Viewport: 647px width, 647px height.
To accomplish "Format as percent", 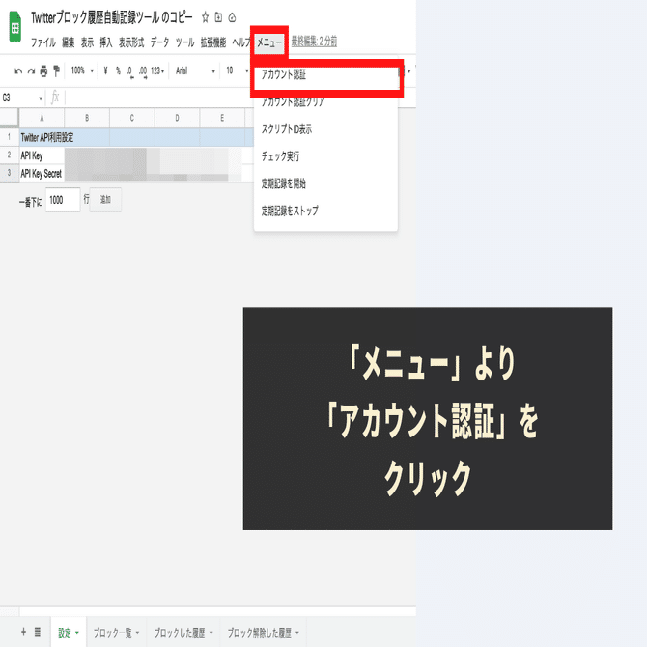I will point(118,70).
